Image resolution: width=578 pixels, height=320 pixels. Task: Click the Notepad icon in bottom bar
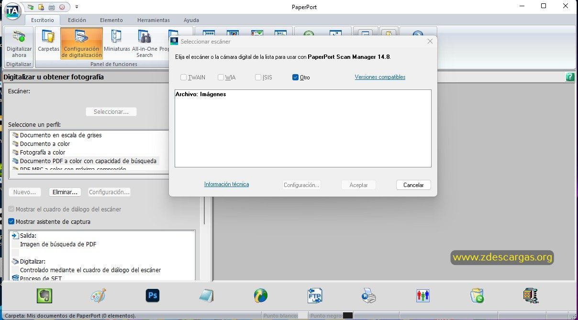(x=206, y=296)
